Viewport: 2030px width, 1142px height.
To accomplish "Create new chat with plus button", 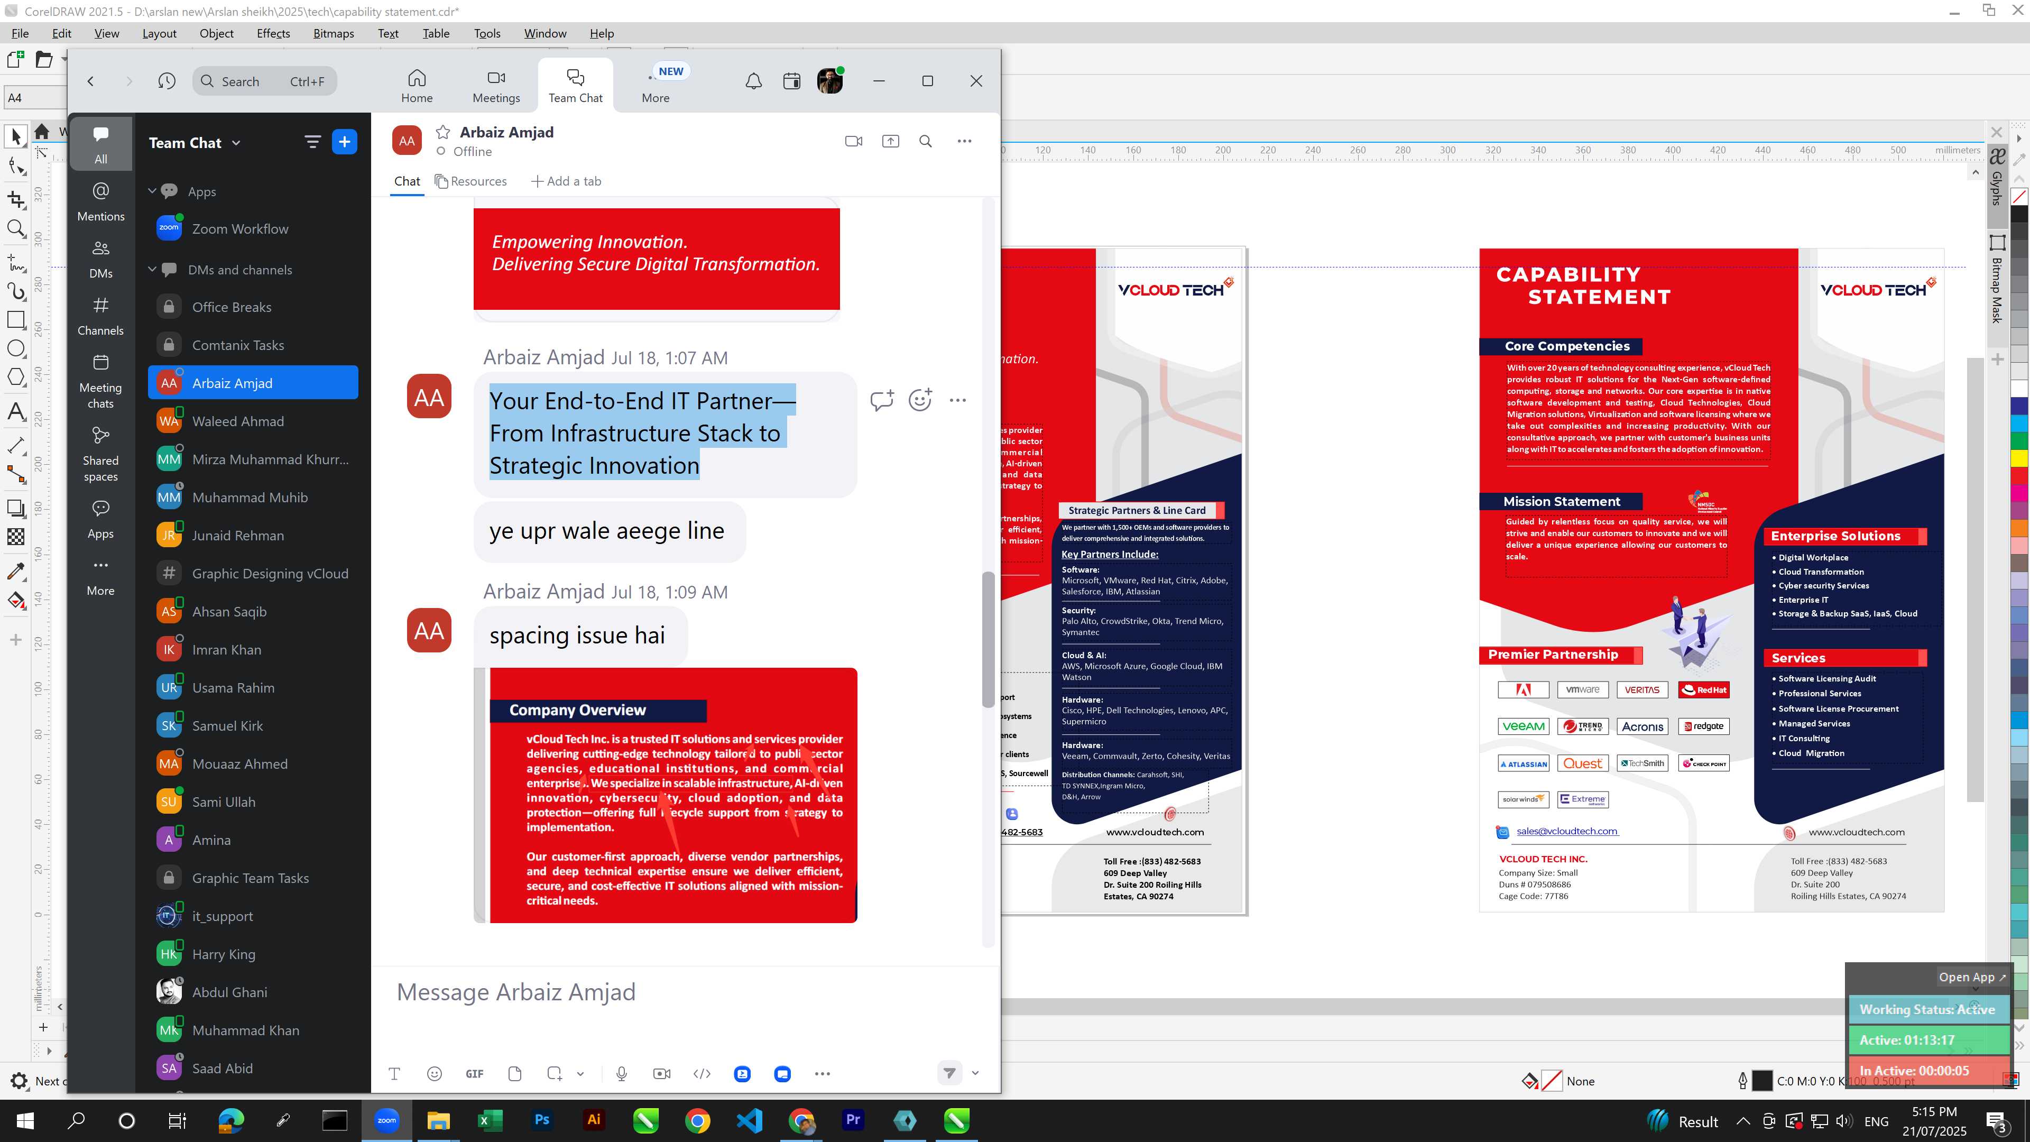I will tap(344, 142).
